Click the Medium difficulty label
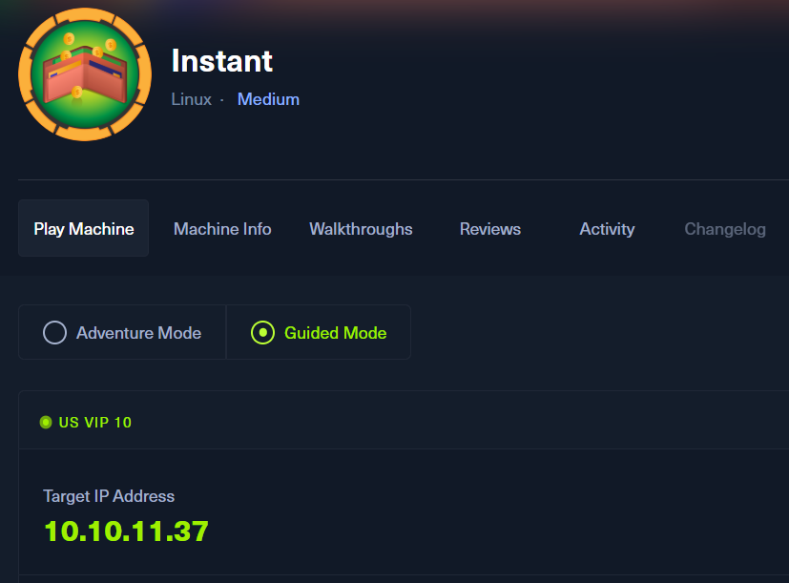Image resolution: width=789 pixels, height=583 pixels. coord(268,99)
